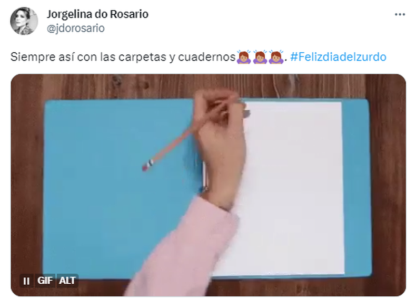Open the three-dot more options menu
The width and height of the screenshot is (416, 308).
[400, 14]
